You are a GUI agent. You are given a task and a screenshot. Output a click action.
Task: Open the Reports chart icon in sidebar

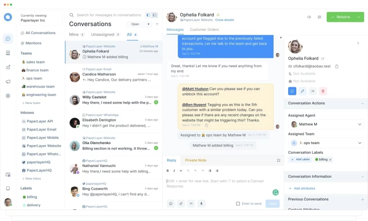[8, 67]
